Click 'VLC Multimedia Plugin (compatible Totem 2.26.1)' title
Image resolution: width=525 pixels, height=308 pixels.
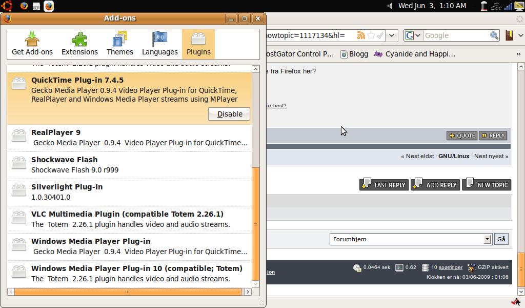(127, 214)
